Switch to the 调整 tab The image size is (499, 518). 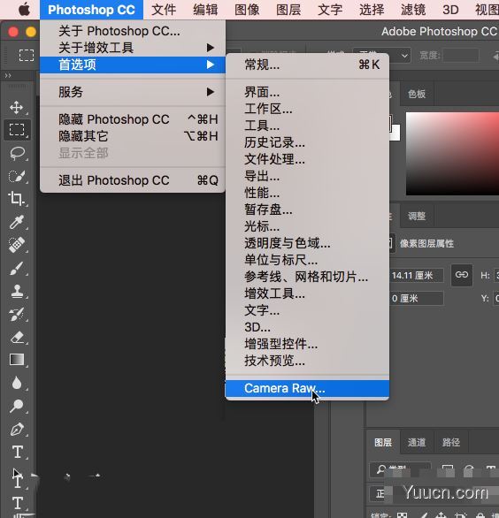coord(417,217)
